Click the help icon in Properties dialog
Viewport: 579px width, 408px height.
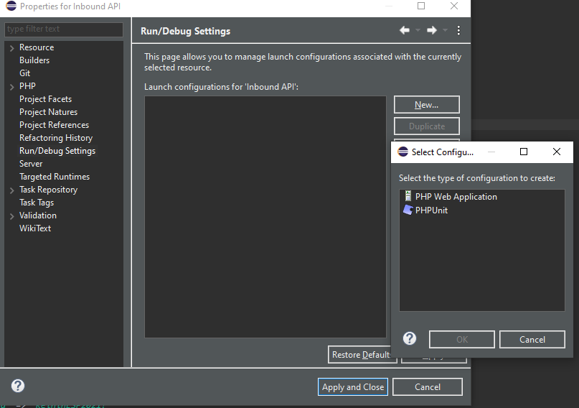coord(18,386)
